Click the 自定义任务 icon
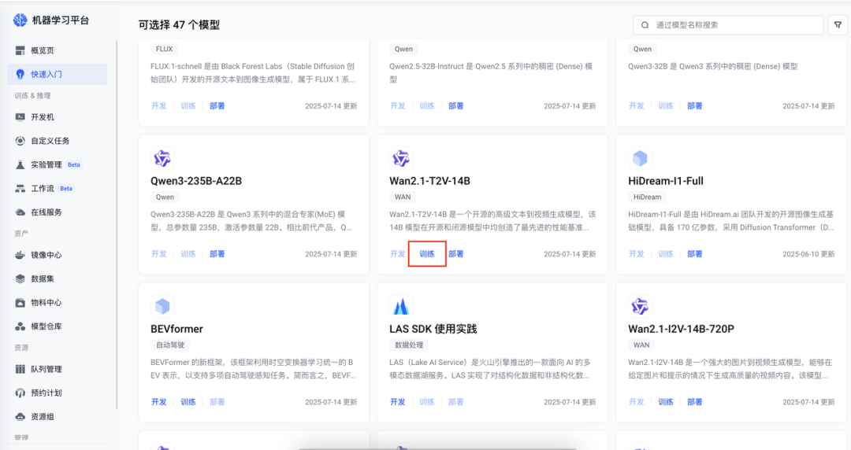Image resolution: width=851 pixels, height=450 pixels. [20, 141]
